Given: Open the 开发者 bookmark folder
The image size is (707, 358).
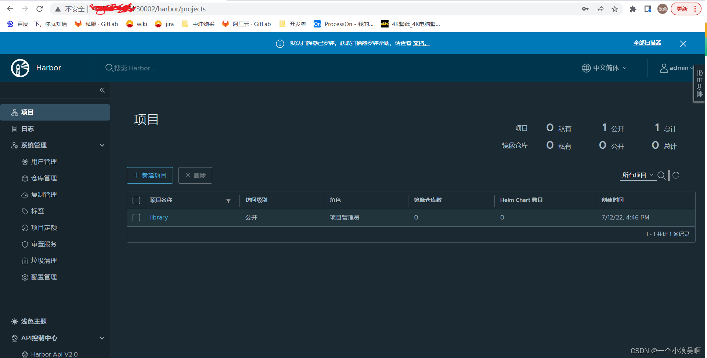Looking at the screenshot, I should click(x=293, y=24).
